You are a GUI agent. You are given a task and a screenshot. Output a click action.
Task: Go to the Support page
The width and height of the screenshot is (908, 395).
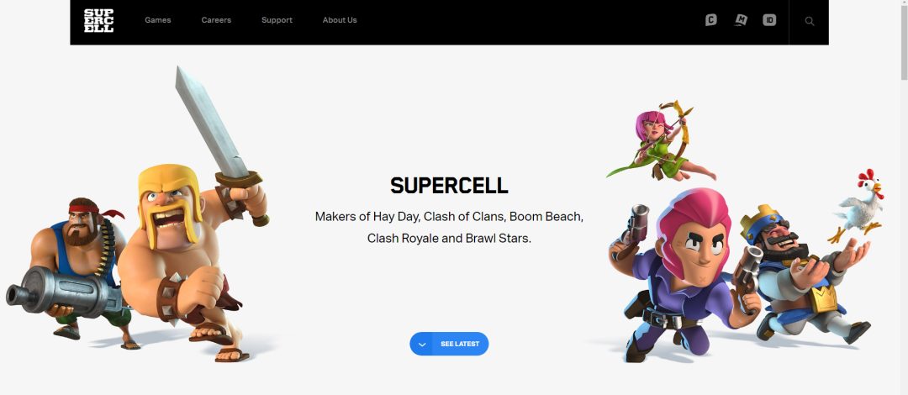tap(277, 20)
